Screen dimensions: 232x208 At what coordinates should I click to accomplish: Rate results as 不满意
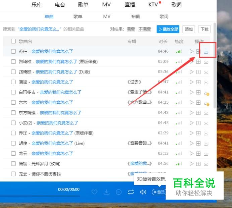pyautogui.click(x=144, y=29)
